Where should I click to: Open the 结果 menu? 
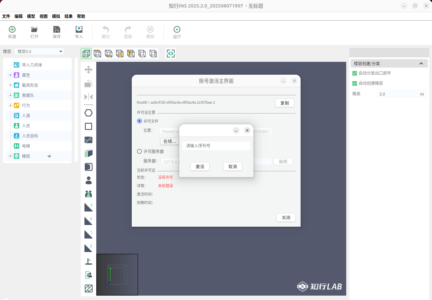[69, 16]
